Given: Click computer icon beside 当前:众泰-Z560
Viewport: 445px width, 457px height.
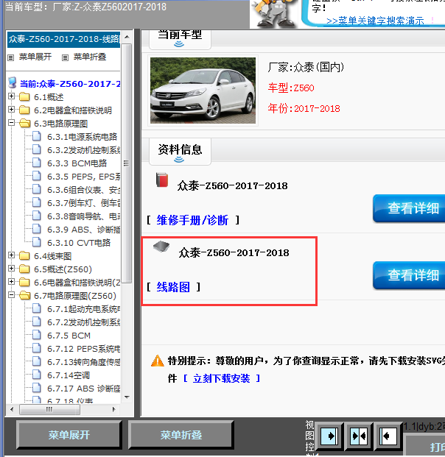Looking at the screenshot, I should (13, 82).
